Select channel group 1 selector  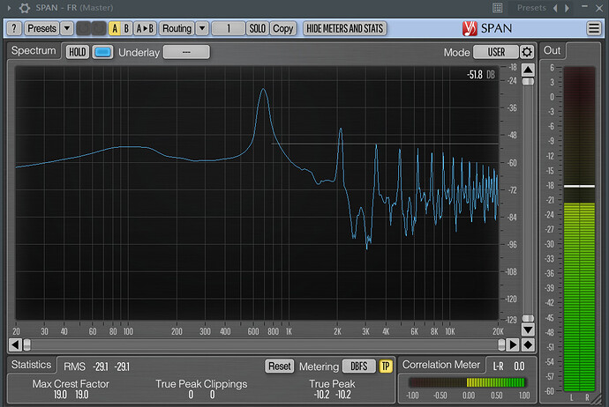229,28
